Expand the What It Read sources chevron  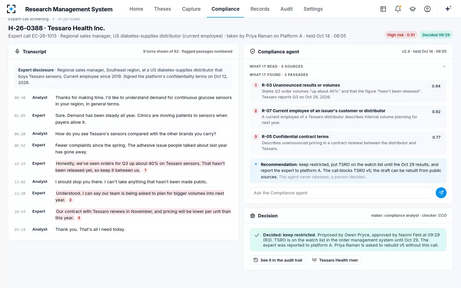point(444,67)
